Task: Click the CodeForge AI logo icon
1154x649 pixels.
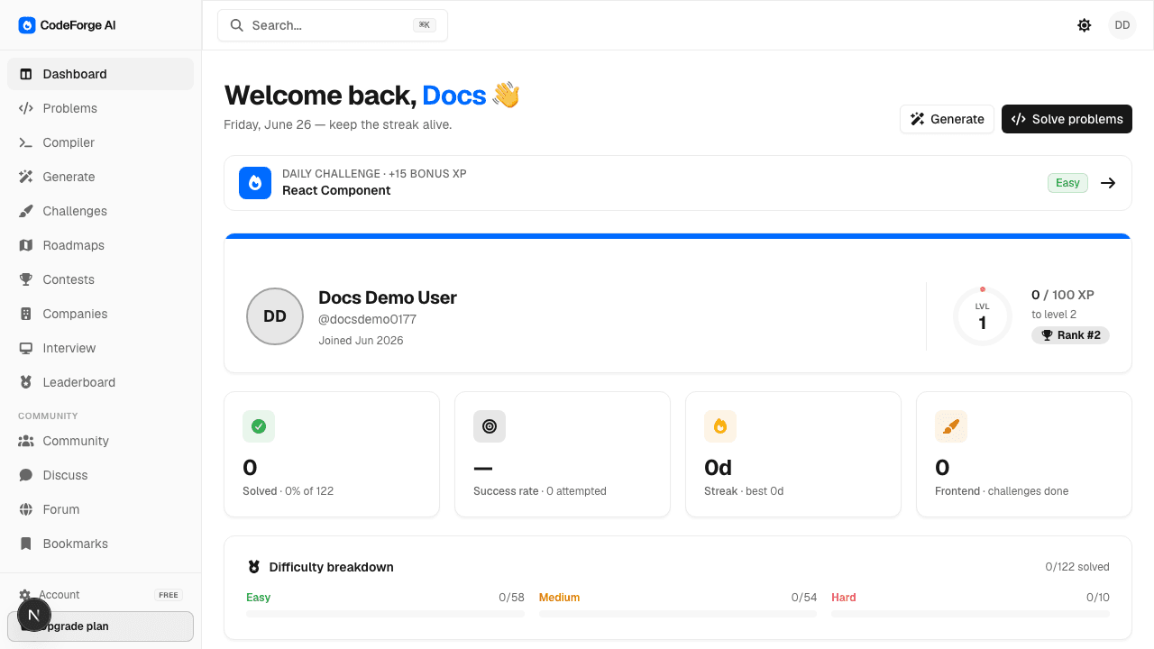Action: point(27,25)
